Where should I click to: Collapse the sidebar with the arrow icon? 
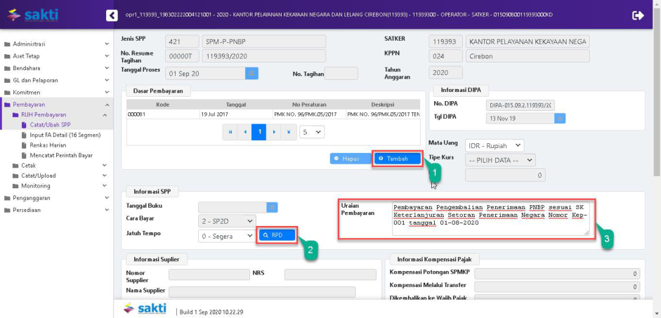111,15
